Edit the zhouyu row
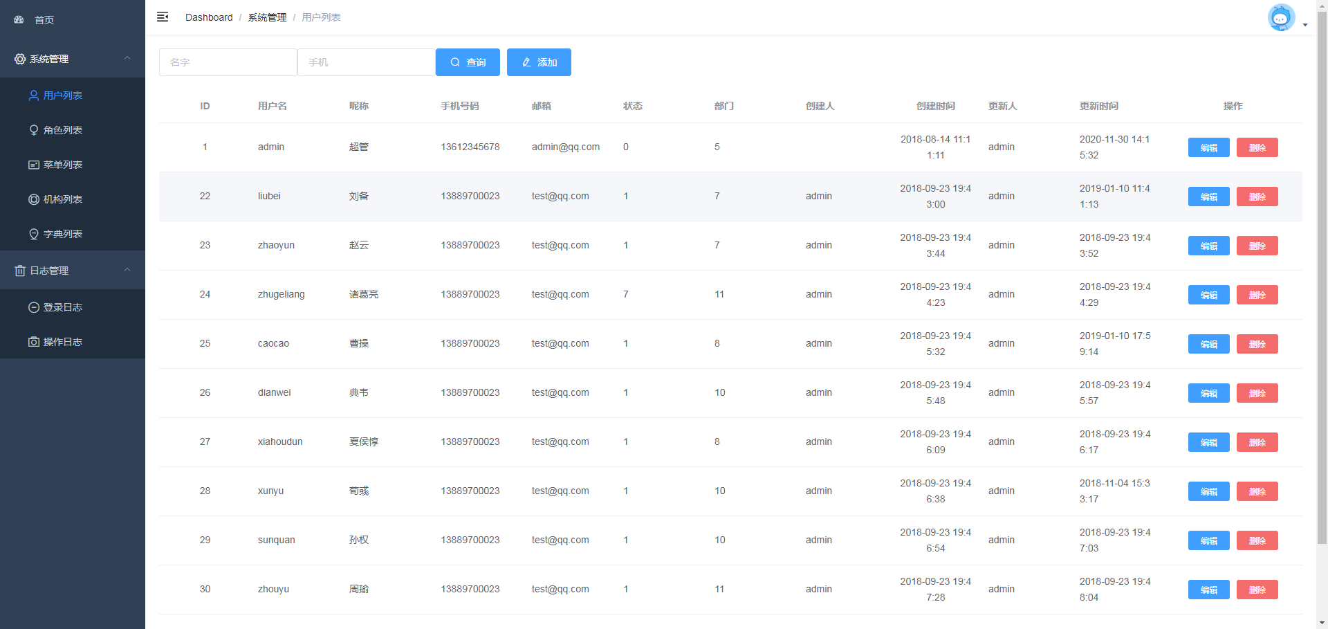The image size is (1328, 629). pos(1209,590)
